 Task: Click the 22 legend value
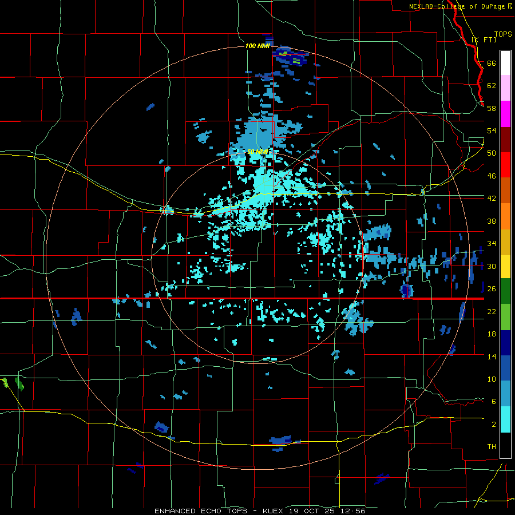pos(492,311)
